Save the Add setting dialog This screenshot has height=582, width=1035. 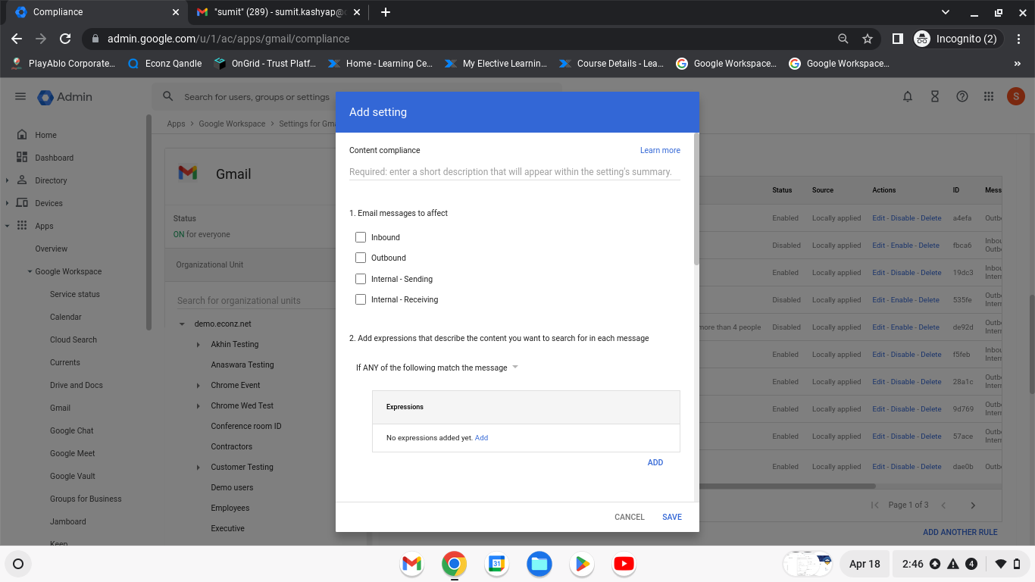point(672,517)
